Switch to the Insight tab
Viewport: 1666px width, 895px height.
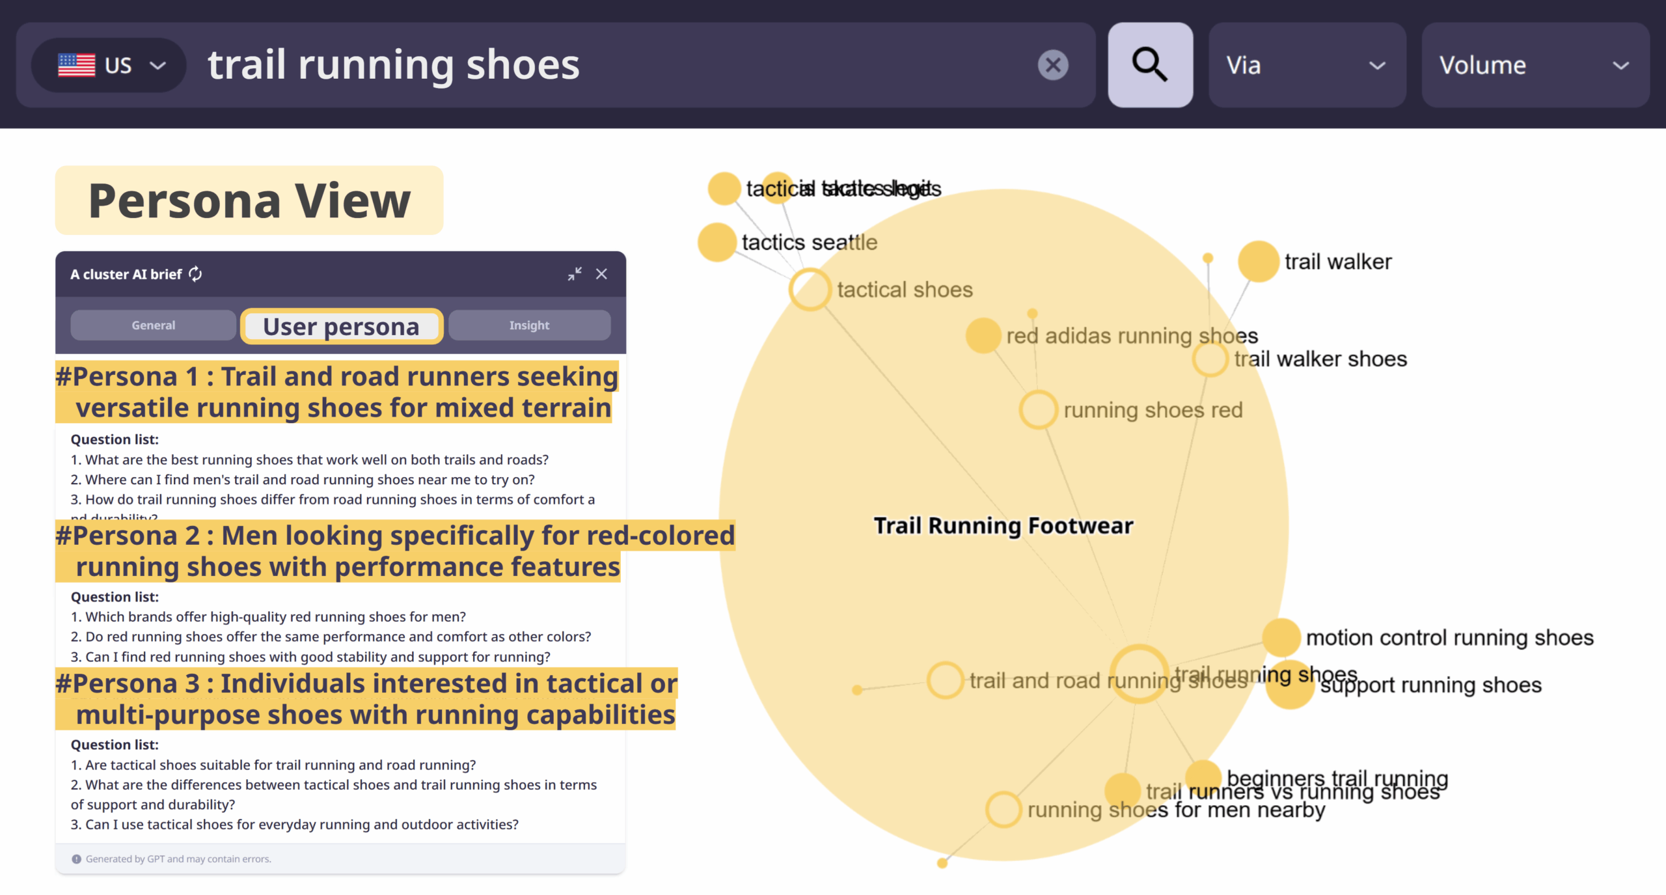tap(529, 325)
